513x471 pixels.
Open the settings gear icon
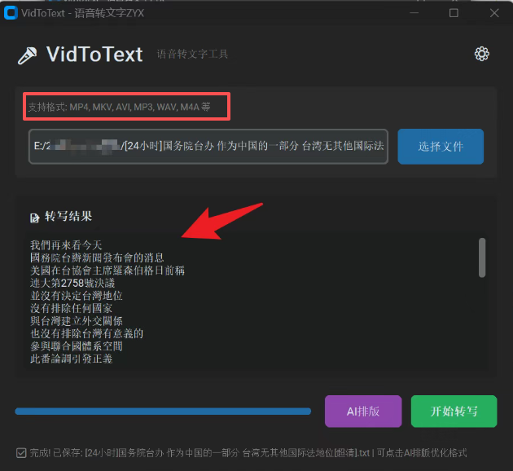[482, 55]
